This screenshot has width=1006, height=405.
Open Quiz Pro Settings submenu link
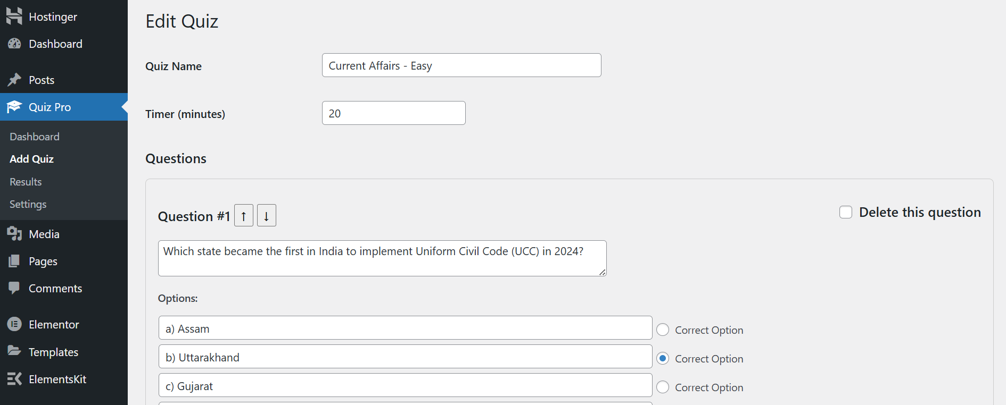point(28,204)
